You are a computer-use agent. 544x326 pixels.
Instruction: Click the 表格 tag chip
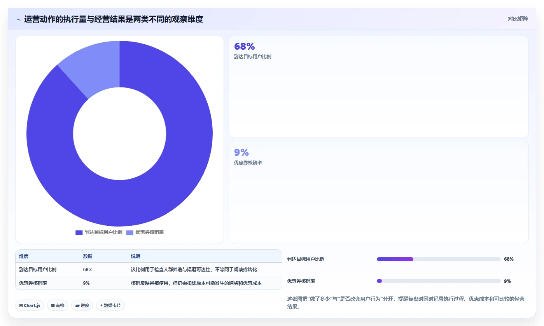58,305
